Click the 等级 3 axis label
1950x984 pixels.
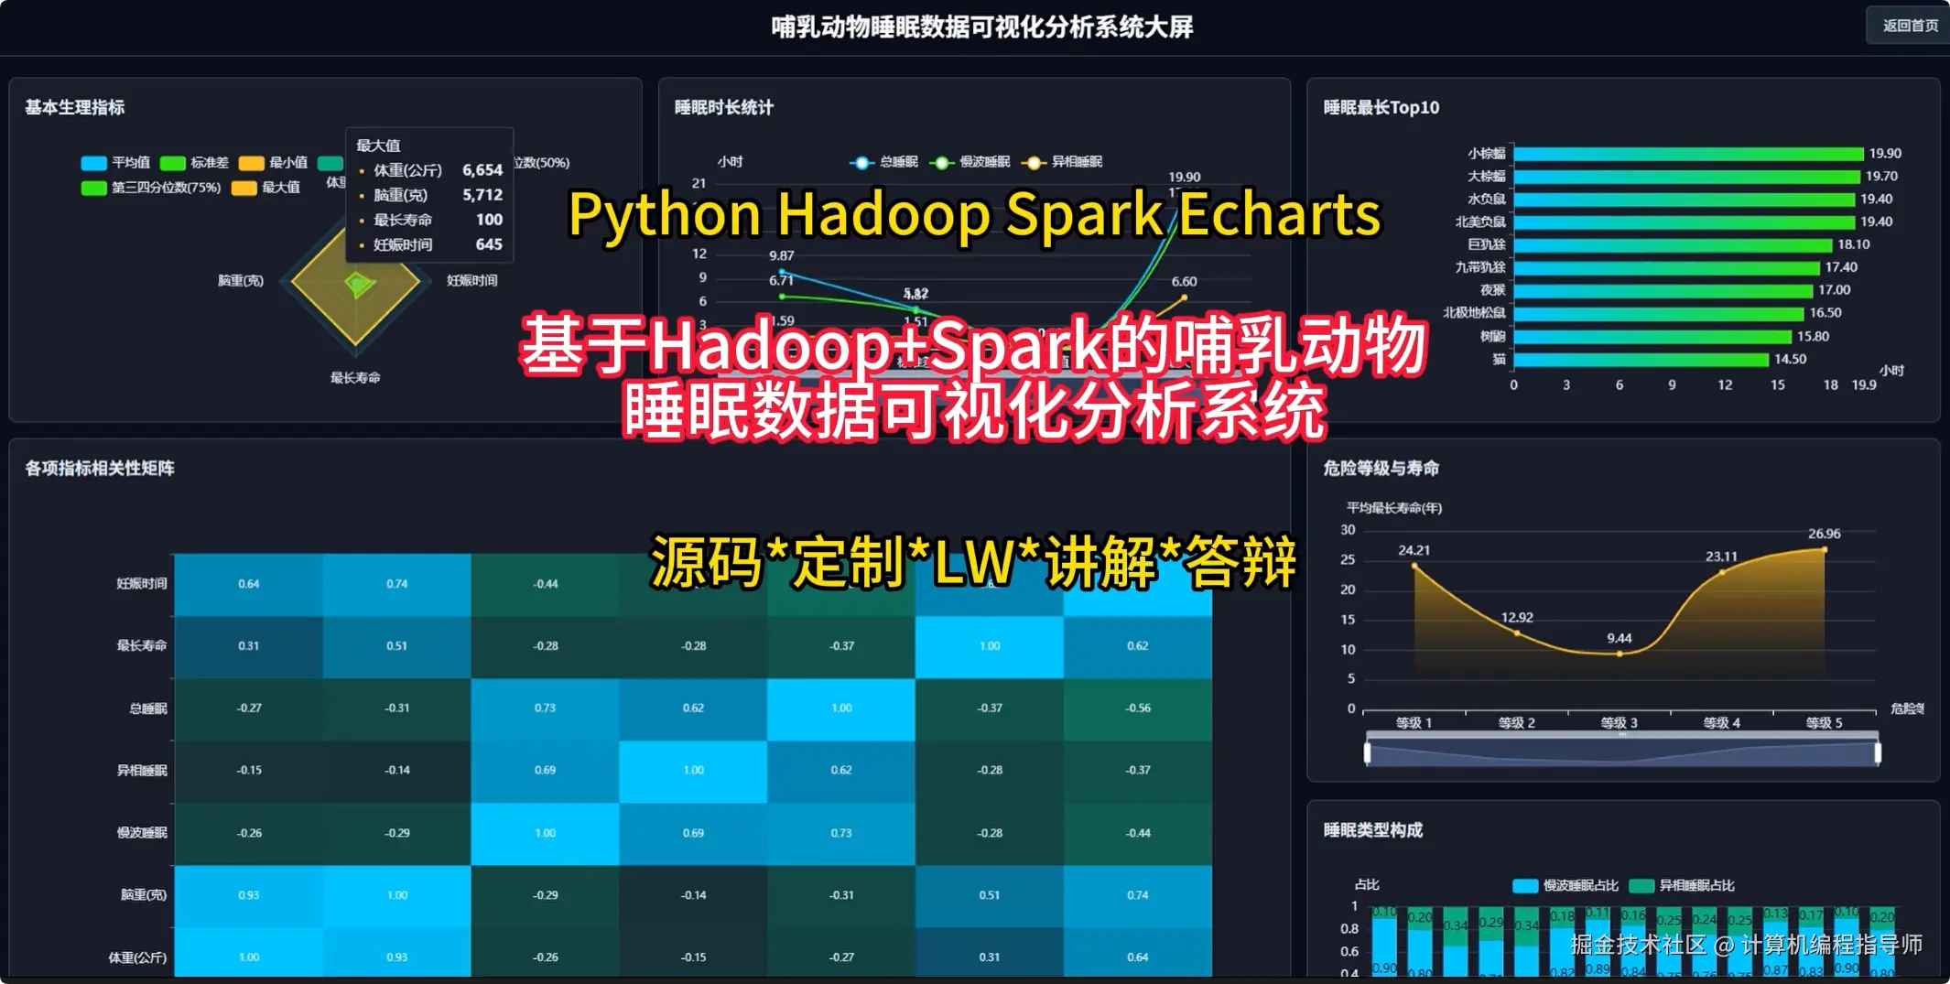1619,722
